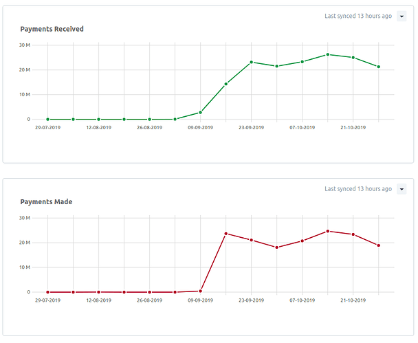Image resolution: width=418 pixels, height=343 pixels.
Task: Click the 07-10-2019 date label in Payments Made
Action: (302, 300)
